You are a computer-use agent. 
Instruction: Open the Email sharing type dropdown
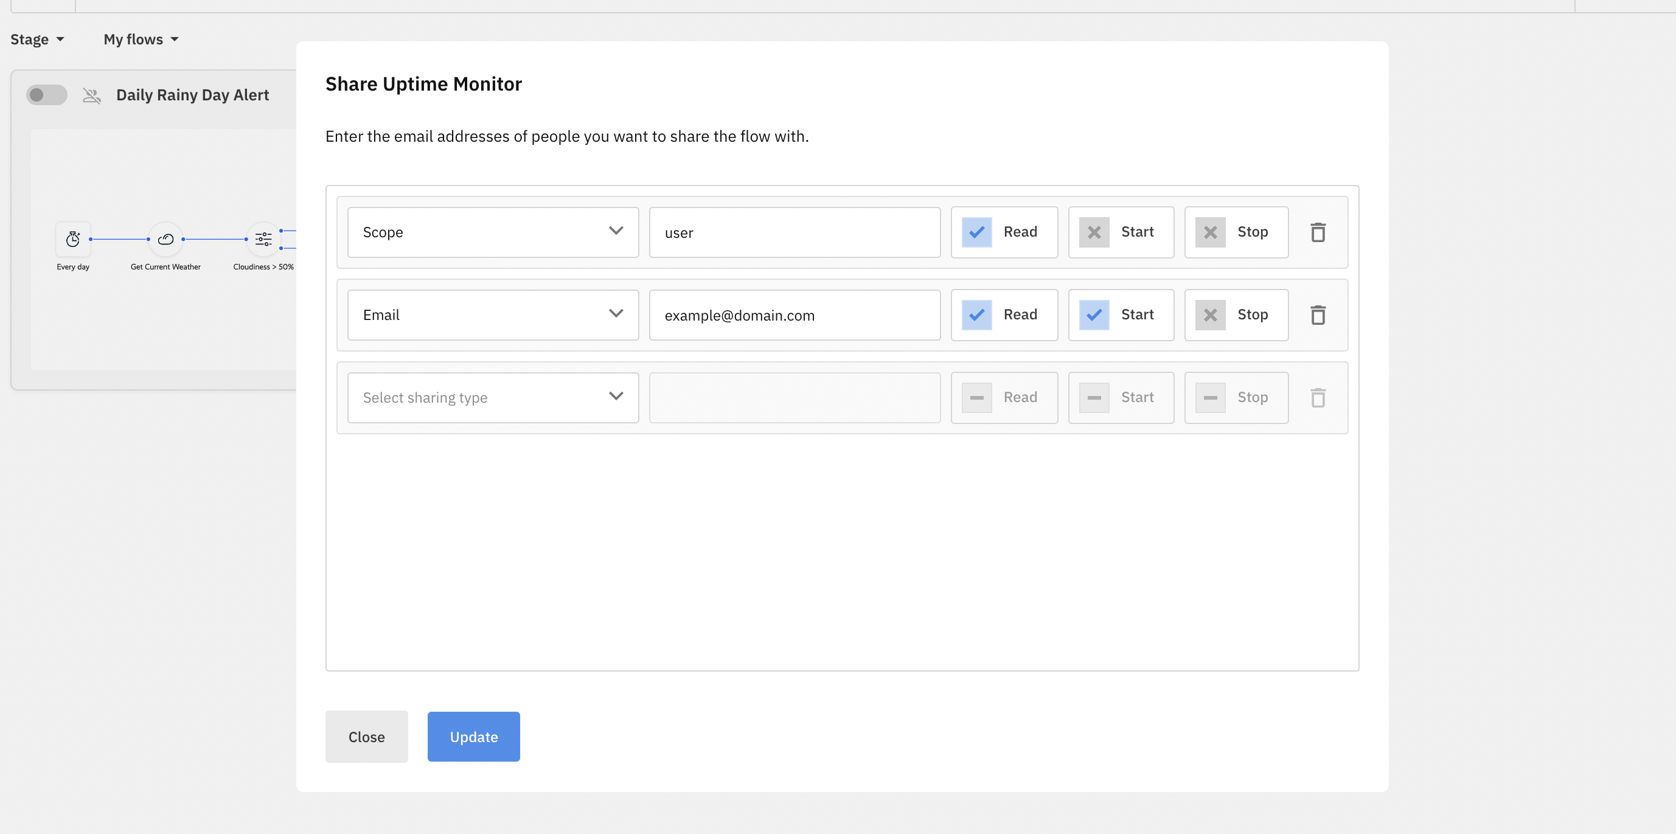tap(493, 315)
